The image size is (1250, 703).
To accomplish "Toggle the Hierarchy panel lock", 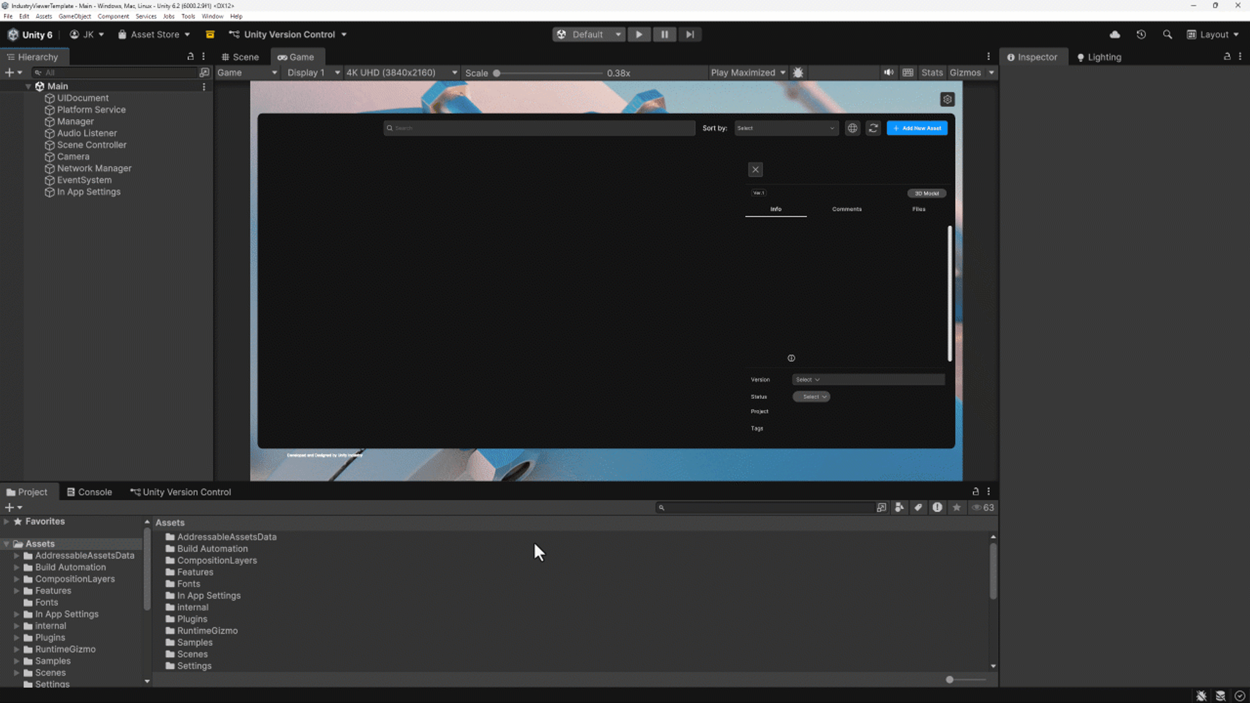I will [190, 57].
